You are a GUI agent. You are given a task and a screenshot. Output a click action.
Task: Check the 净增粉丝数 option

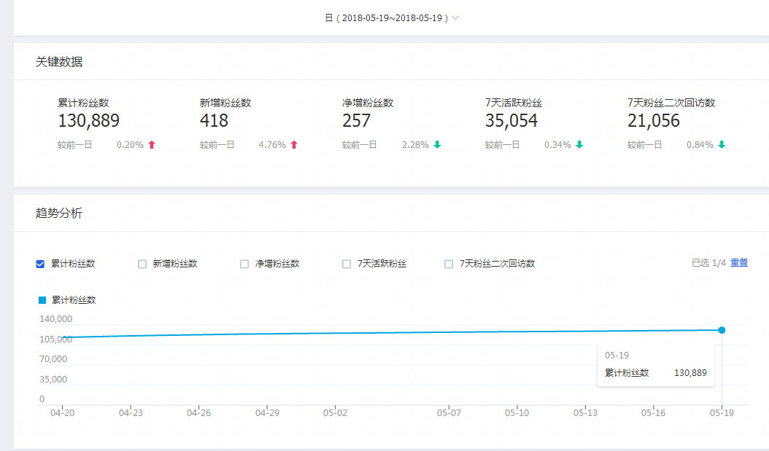(244, 264)
